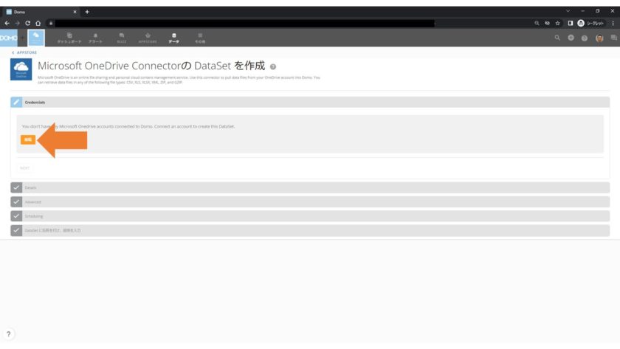Open the dashboard menu in Domo navigation
Screen dimensions: 620x349
tap(69, 38)
